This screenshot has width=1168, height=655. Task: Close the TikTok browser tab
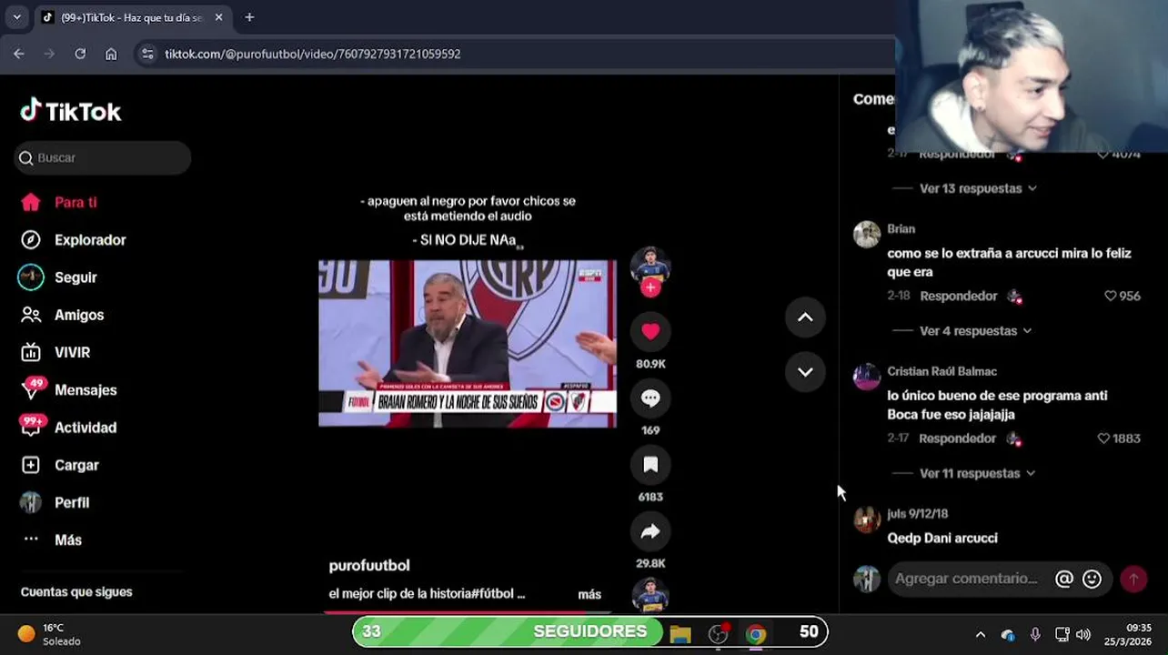click(x=219, y=17)
